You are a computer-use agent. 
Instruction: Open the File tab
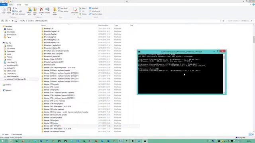tap(4, 5)
